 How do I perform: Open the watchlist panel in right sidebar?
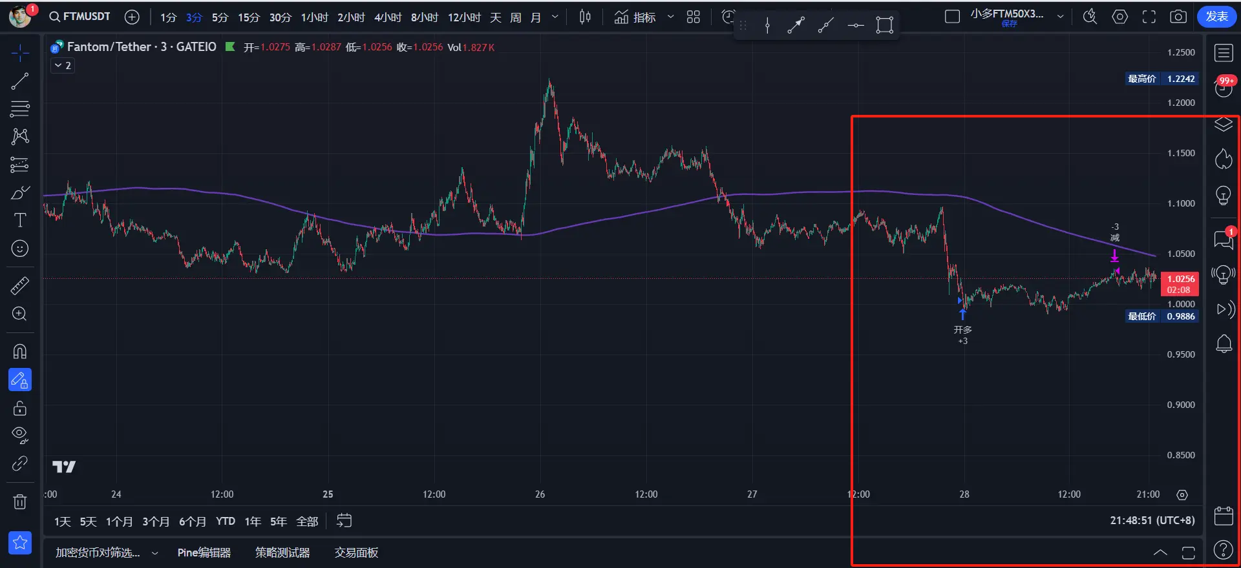(1224, 53)
